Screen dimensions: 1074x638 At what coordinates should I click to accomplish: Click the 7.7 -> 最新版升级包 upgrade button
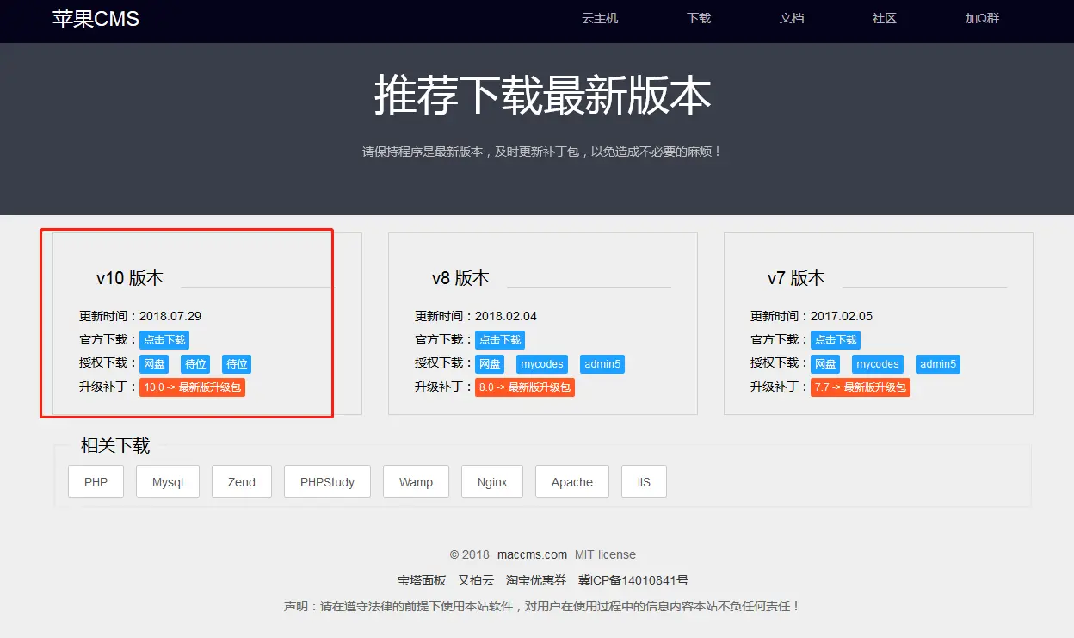[860, 387]
